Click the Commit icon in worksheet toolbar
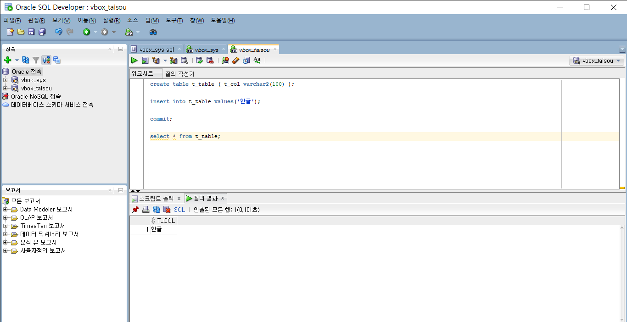Image resolution: width=627 pixels, height=322 pixels. (x=199, y=61)
